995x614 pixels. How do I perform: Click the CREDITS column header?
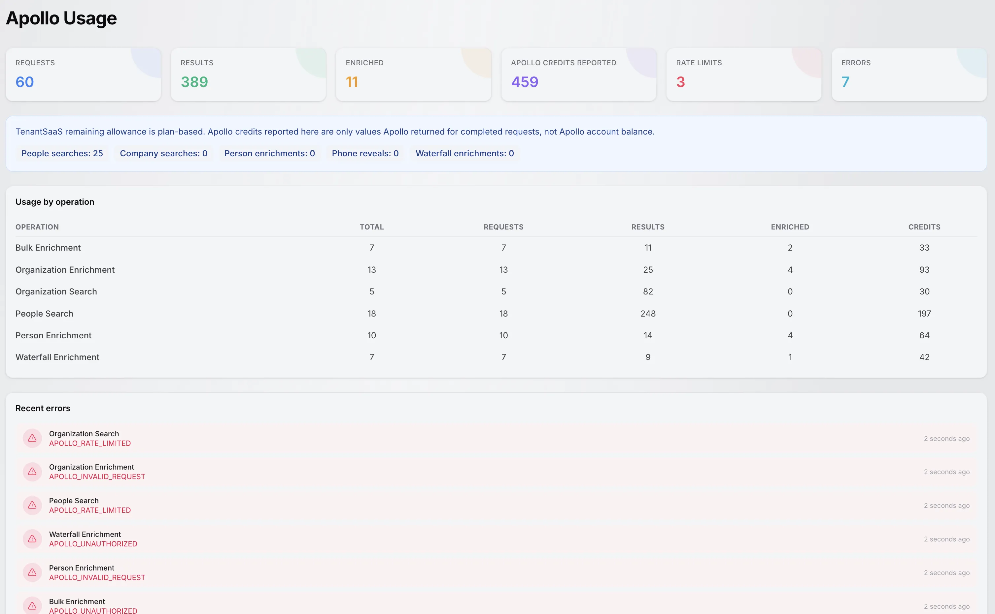click(924, 227)
